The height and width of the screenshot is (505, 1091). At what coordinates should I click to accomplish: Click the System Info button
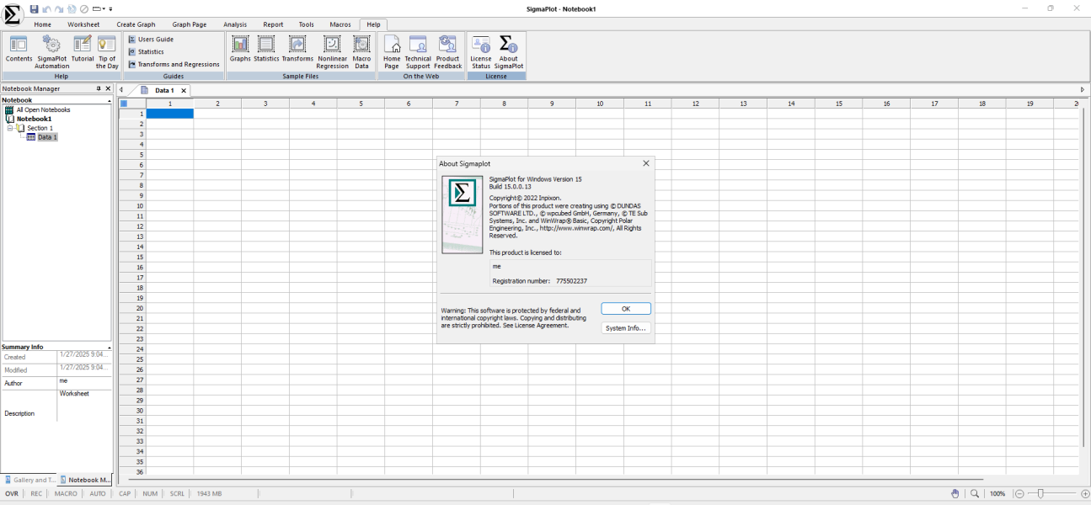[x=626, y=328]
